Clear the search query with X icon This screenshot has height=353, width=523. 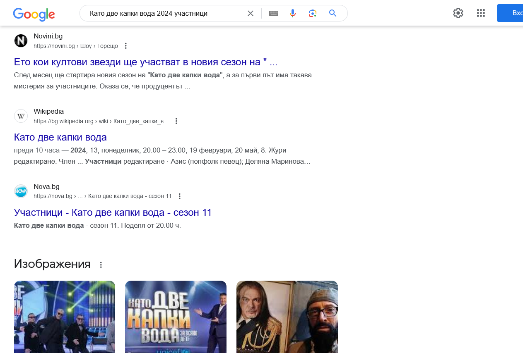point(251,13)
